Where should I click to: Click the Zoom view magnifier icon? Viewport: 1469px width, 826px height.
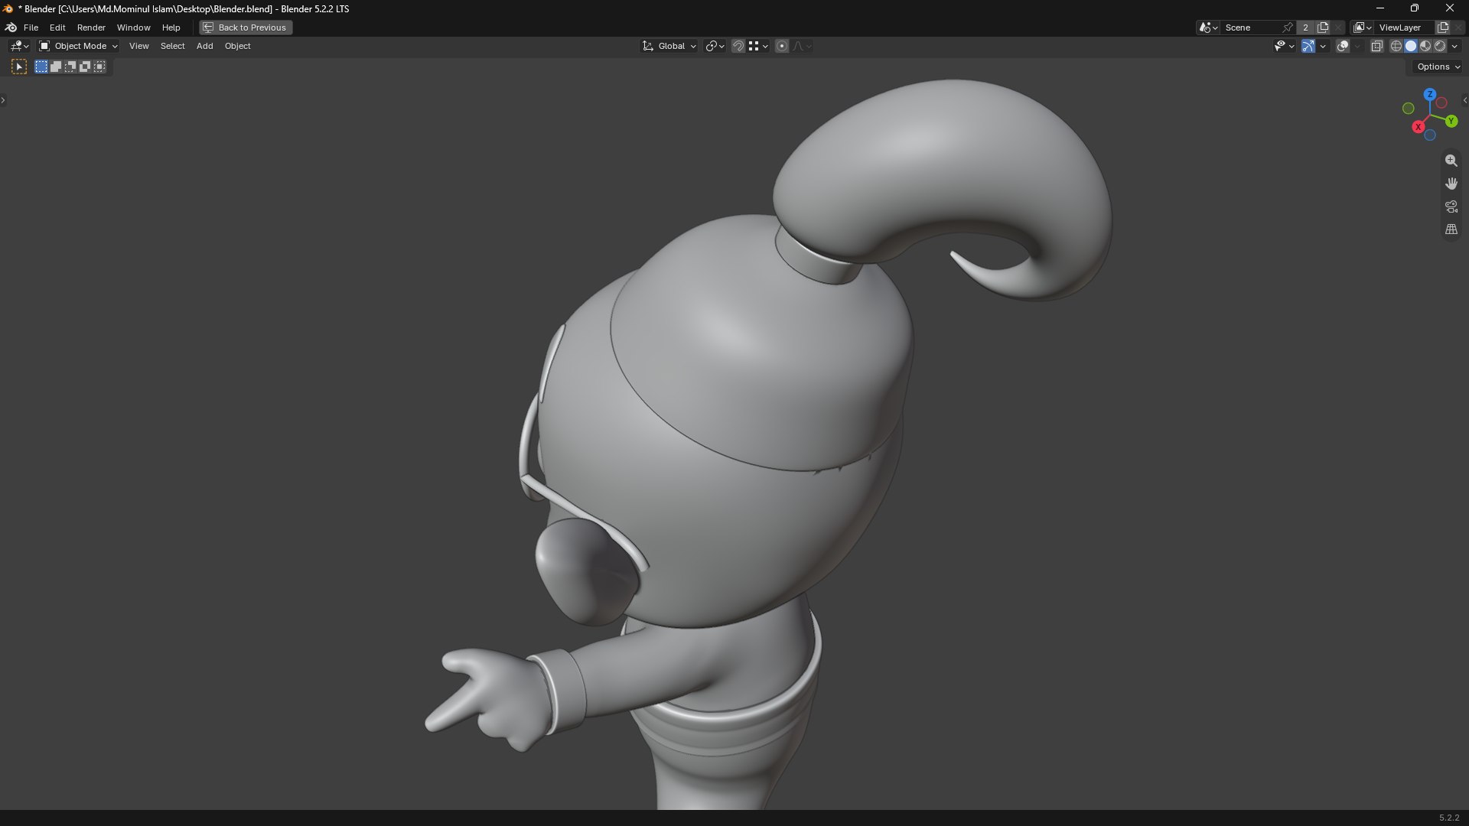click(x=1451, y=161)
